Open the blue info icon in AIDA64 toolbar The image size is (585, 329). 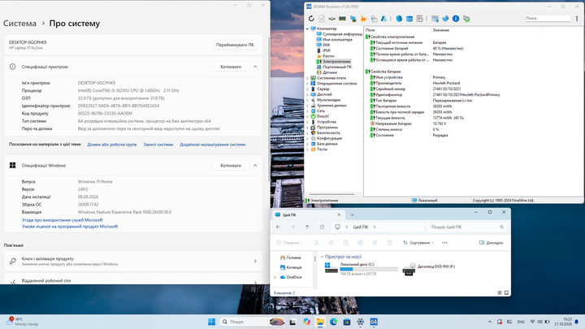click(x=456, y=18)
